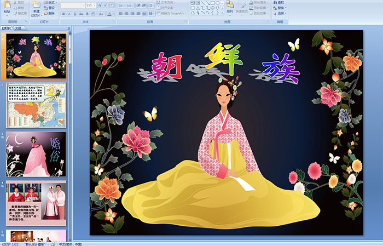Select the slide 3 thumbnail with 婚俗
This screenshot has width=383, height=246.
tap(36, 153)
